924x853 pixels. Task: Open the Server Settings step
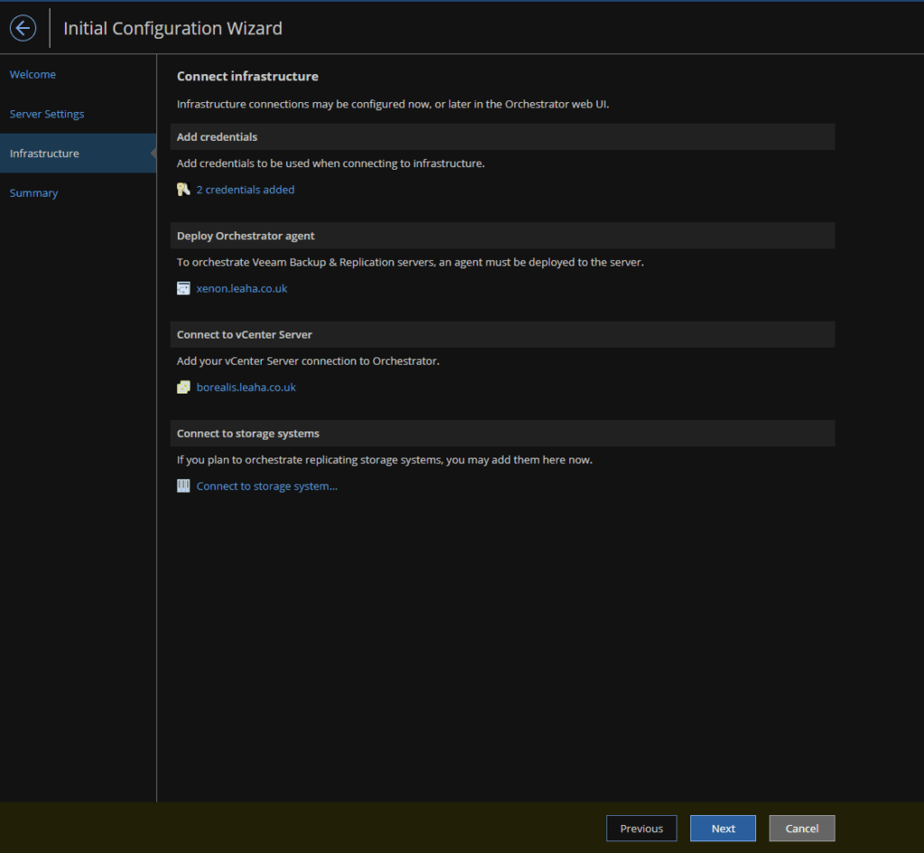click(47, 114)
